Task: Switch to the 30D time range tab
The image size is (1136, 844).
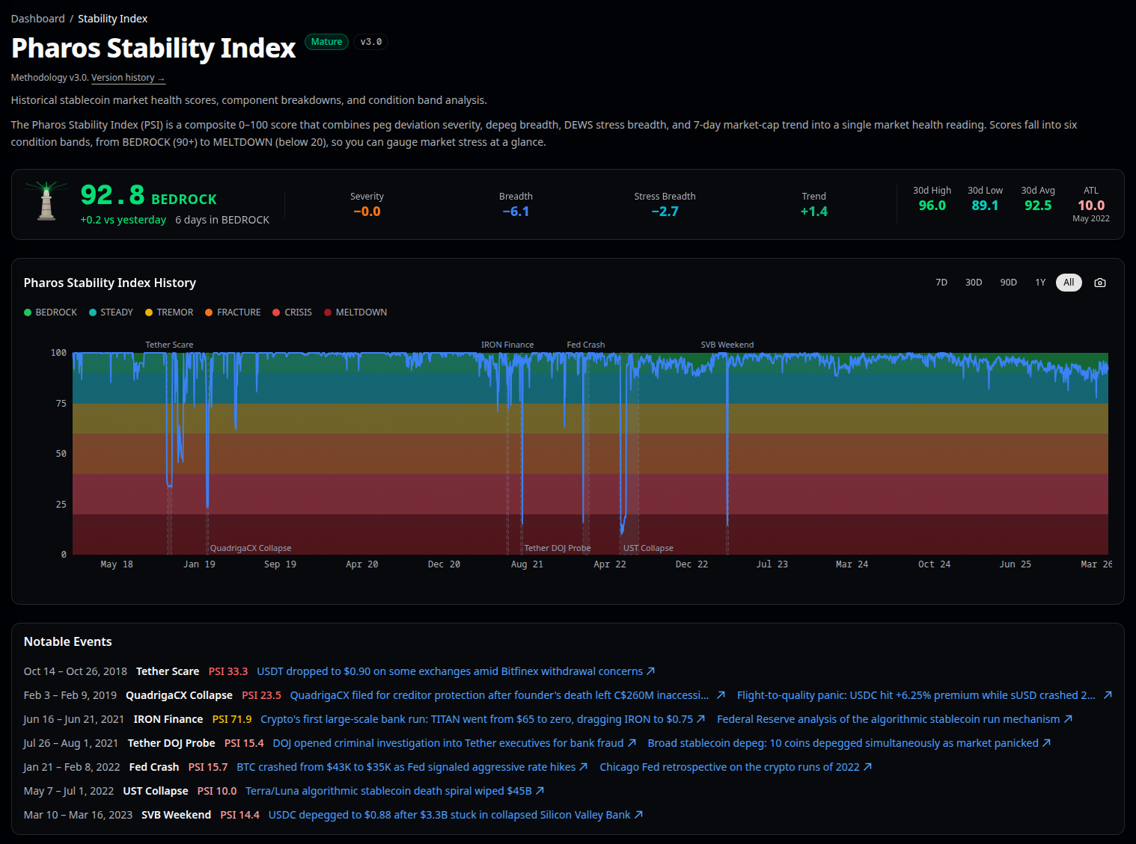Action: pyautogui.click(x=974, y=283)
